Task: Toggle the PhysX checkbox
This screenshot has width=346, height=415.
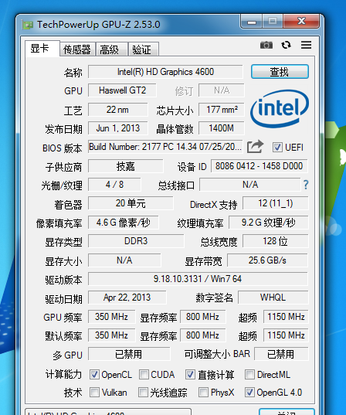Action: pyautogui.click(x=203, y=393)
